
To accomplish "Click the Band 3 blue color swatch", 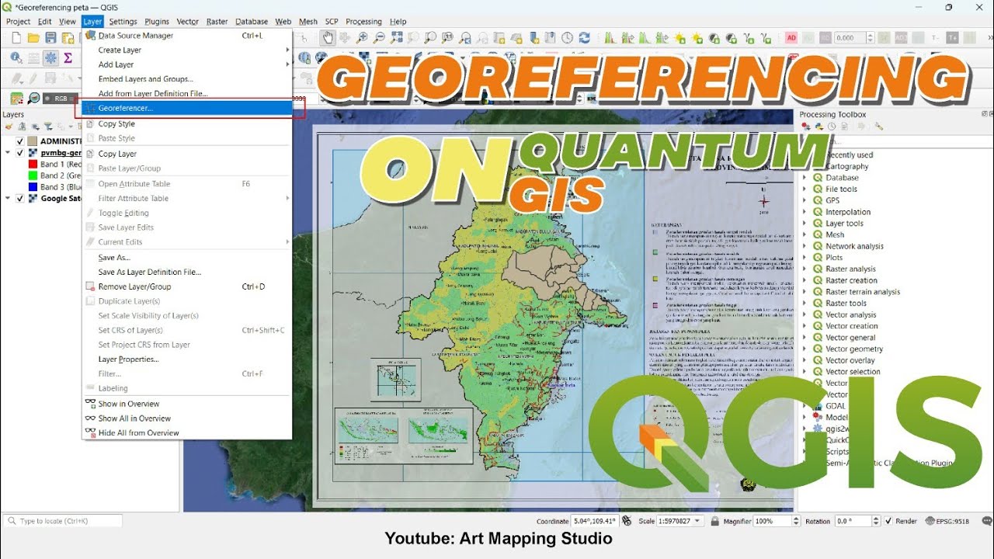I will [33, 187].
